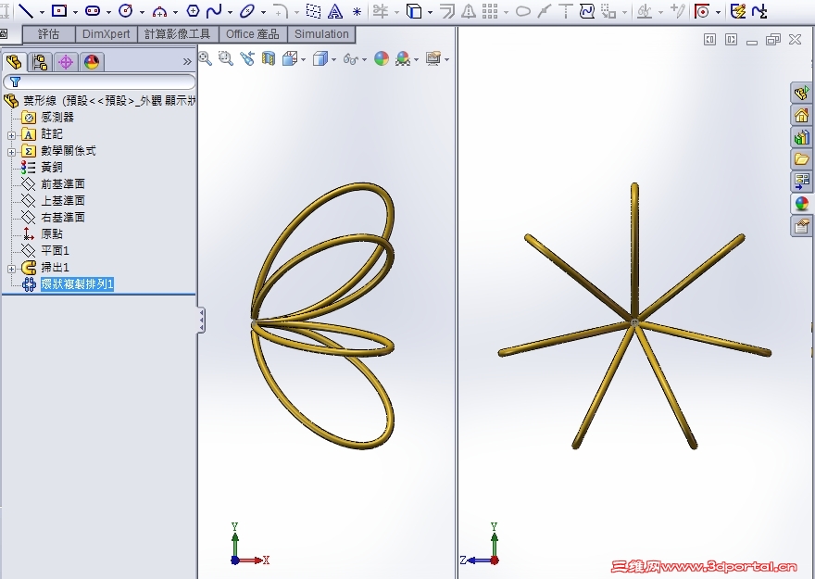
Task: Open the Spline tool dropdown arrow
Action: click(x=230, y=12)
